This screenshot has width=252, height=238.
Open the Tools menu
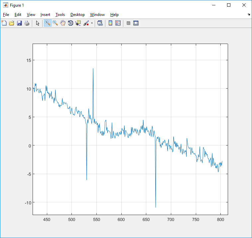pyautogui.click(x=60, y=15)
